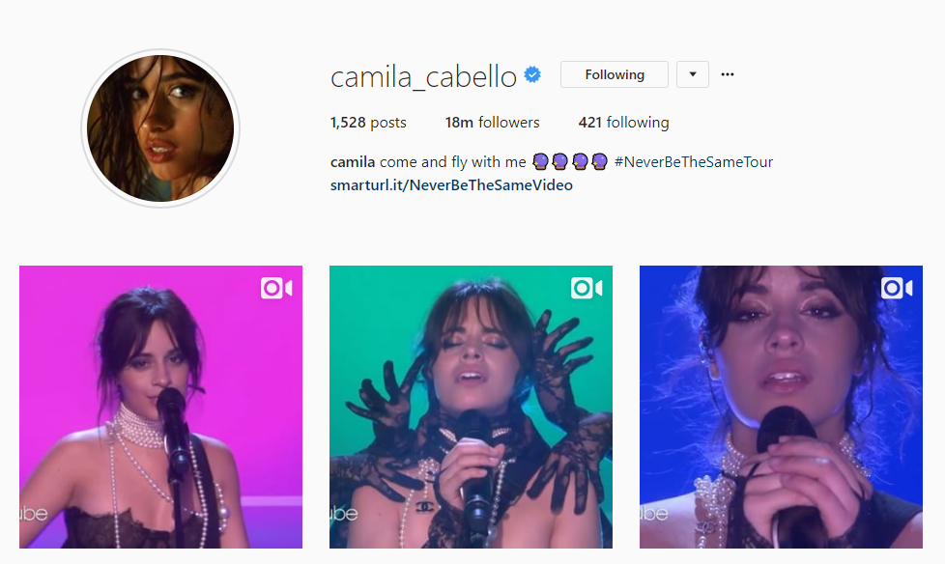Open the 421 following list

[x=623, y=123]
